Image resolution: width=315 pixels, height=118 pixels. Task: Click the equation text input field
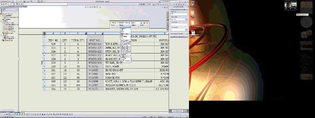(125, 23)
